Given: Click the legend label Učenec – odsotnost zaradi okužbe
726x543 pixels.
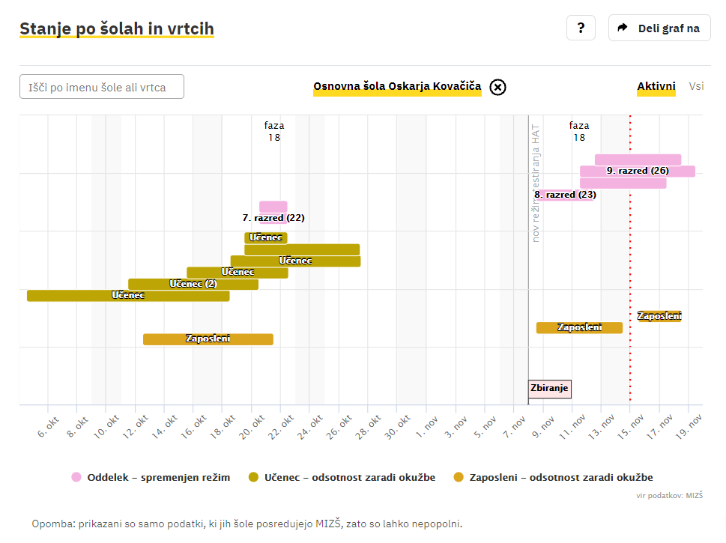Looking at the screenshot, I should tap(349, 477).
